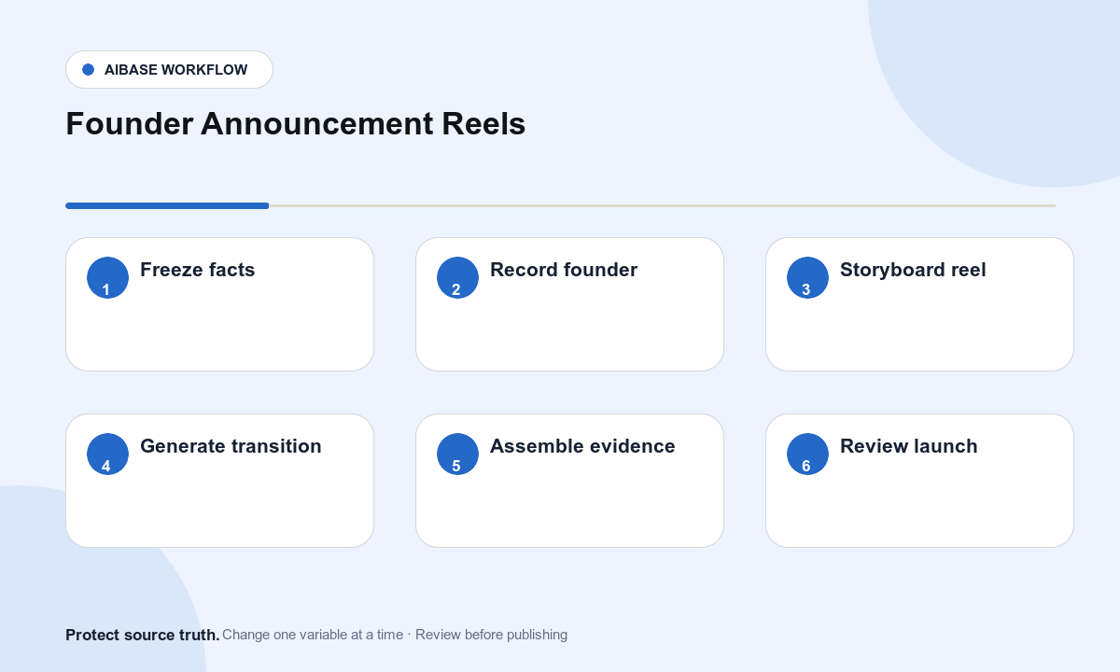Screen dimensions: 1120x672
Task: Click the blue progress bar segment
Action: tap(167, 205)
